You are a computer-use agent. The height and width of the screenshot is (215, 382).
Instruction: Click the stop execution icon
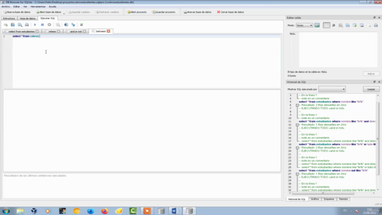pos(49,24)
